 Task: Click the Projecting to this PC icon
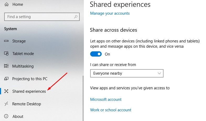tap(6, 79)
